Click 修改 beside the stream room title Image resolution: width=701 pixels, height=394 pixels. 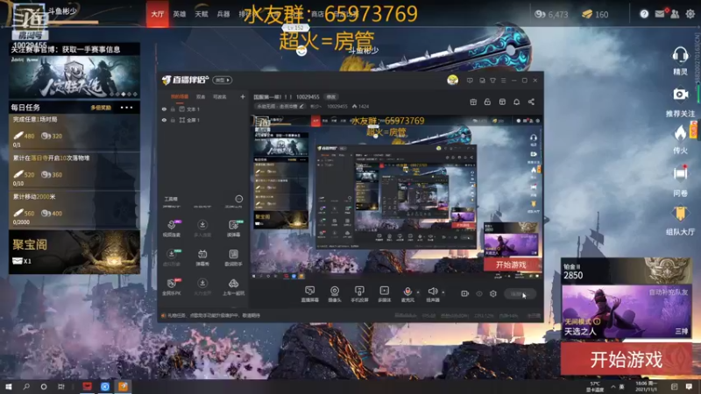(x=331, y=96)
